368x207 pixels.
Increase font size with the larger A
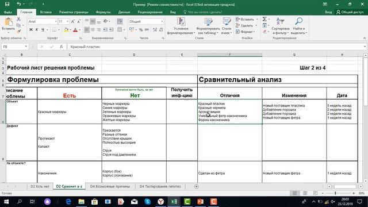click(x=72, y=22)
